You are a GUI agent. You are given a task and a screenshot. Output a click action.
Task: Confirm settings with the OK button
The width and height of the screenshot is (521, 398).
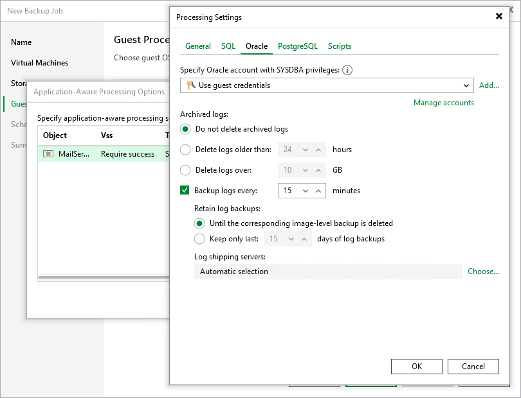(x=416, y=366)
